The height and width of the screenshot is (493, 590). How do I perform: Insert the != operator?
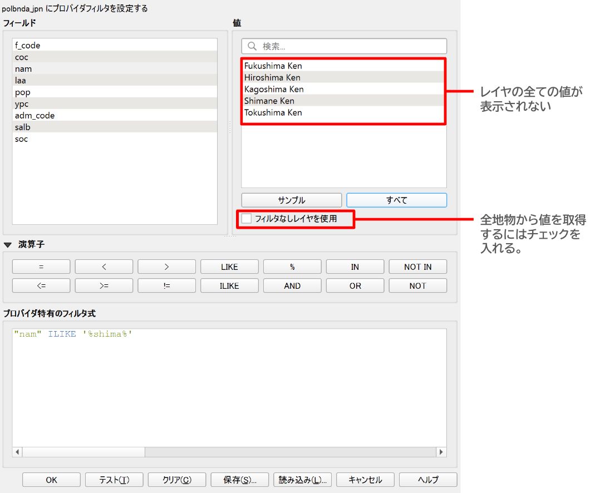tap(166, 285)
